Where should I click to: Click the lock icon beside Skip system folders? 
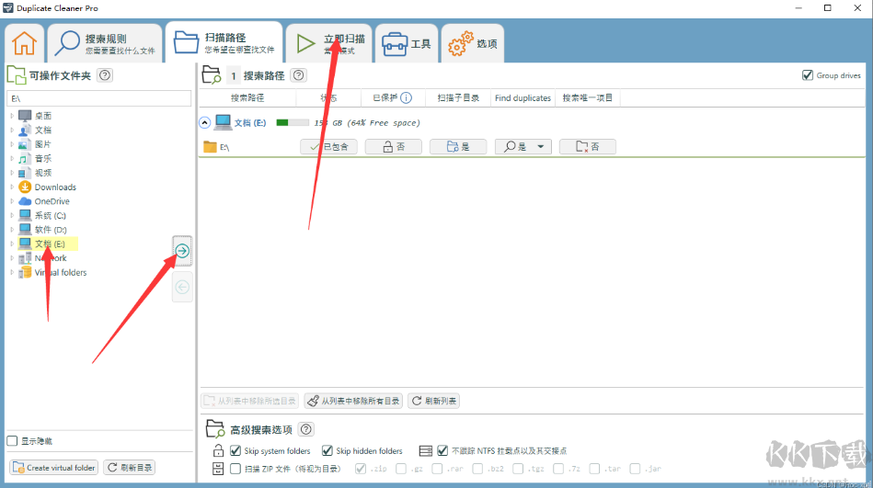tap(218, 450)
